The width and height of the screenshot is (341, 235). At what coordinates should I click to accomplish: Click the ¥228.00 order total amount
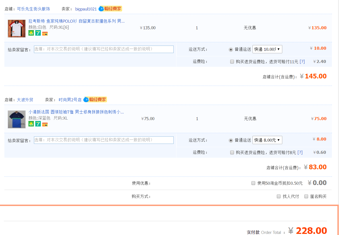308,231
